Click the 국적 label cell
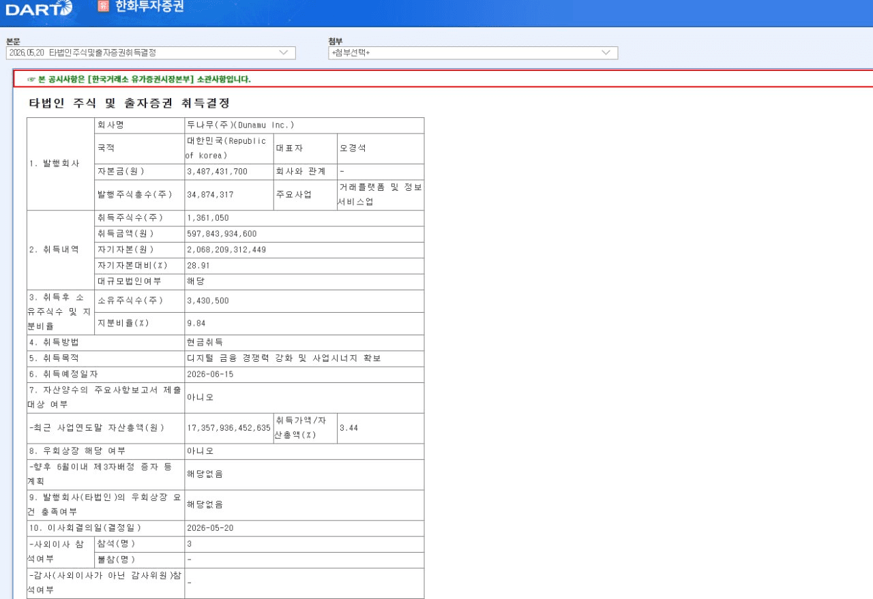The height and width of the screenshot is (599, 873). pyautogui.click(x=140, y=149)
